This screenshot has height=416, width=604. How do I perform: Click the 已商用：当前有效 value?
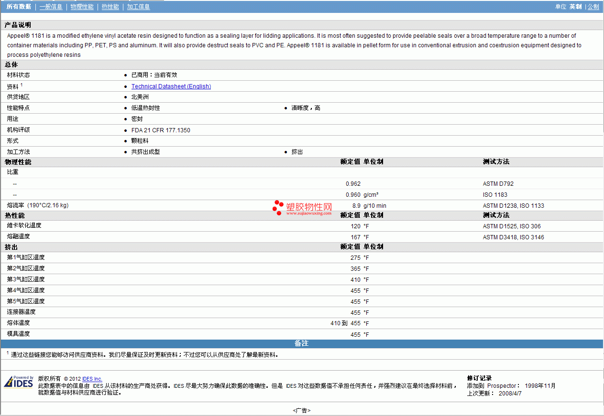tap(154, 75)
